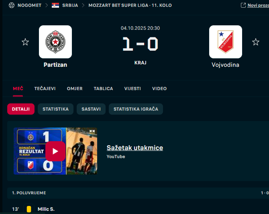This screenshot has width=269, height=214.
Task: Click the yellow card icon for Milic S.
Action: click(29, 209)
